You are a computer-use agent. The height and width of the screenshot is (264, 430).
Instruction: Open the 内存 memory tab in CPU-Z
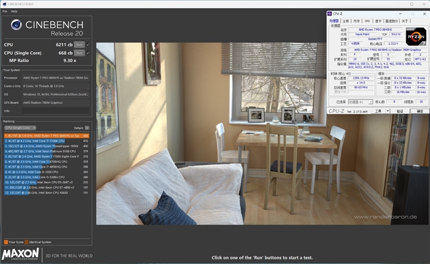pos(356,21)
